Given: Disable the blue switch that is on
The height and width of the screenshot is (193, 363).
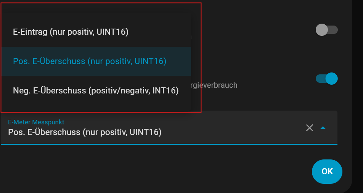Looking at the screenshot, I should click(327, 79).
